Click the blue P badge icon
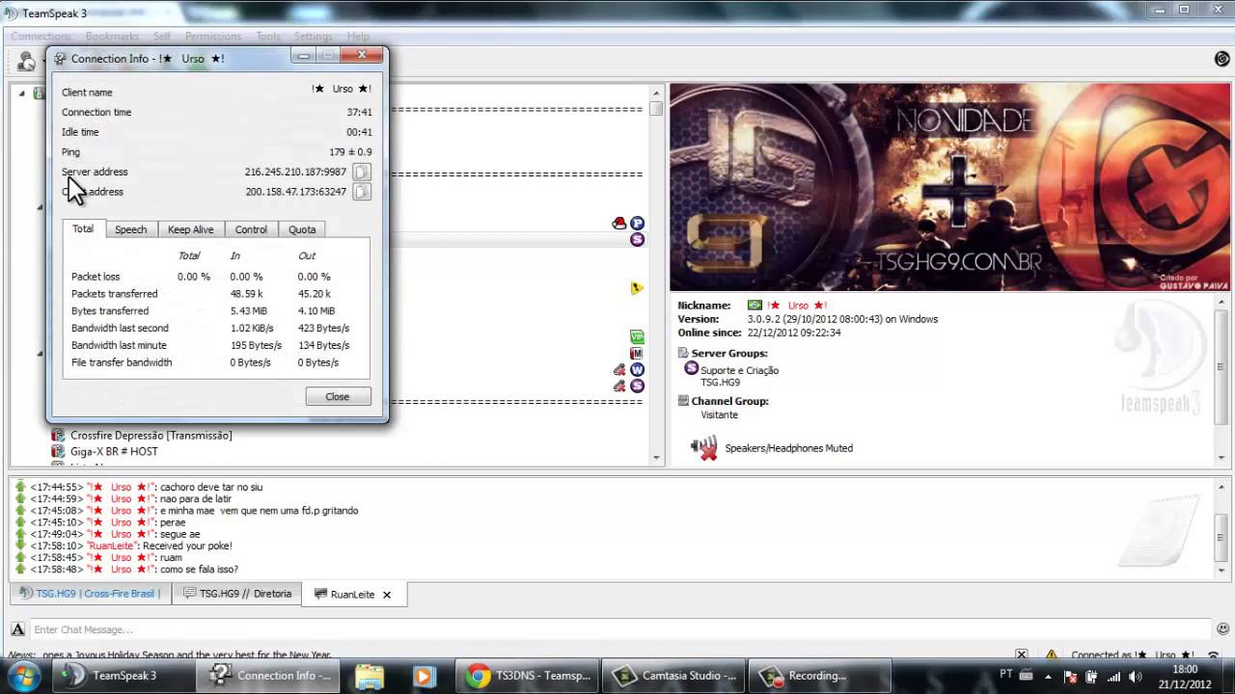Image resolution: width=1235 pixels, height=694 pixels. point(637,224)
